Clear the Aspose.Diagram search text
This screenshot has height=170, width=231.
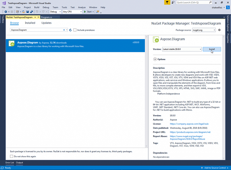pyautogui.click(x=64, y=30)
